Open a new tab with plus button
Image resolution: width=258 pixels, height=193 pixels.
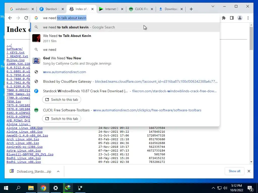pyautogui.click(x=191, y=9)
